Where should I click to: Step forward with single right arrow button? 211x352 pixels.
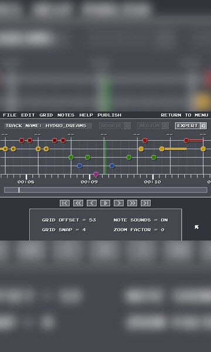[118, 203]
